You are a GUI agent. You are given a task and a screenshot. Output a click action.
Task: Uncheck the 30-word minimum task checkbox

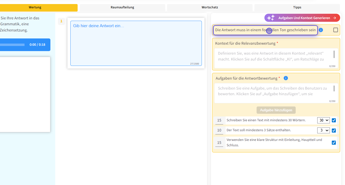[334, 120]
